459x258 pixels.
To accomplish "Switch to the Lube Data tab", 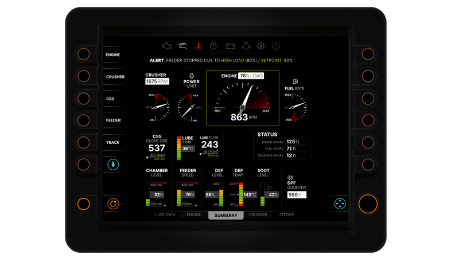I will pos(165,215).
